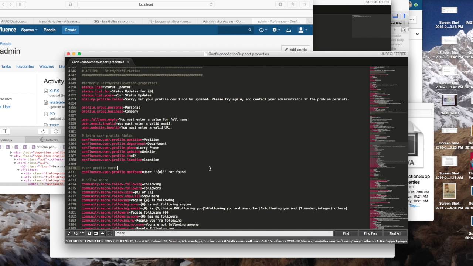Collapse the fieldset node in DOM tree
473x266 pixels.
[x=18, y=170]
